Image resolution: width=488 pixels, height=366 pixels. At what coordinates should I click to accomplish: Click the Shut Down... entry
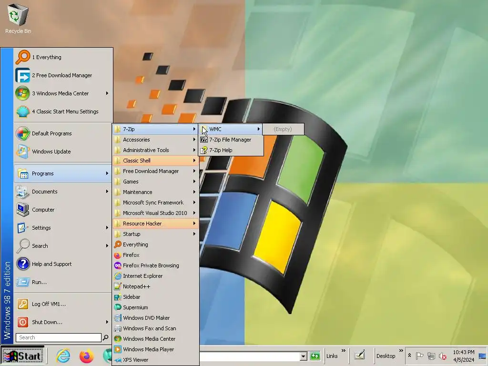pos(63,322)
